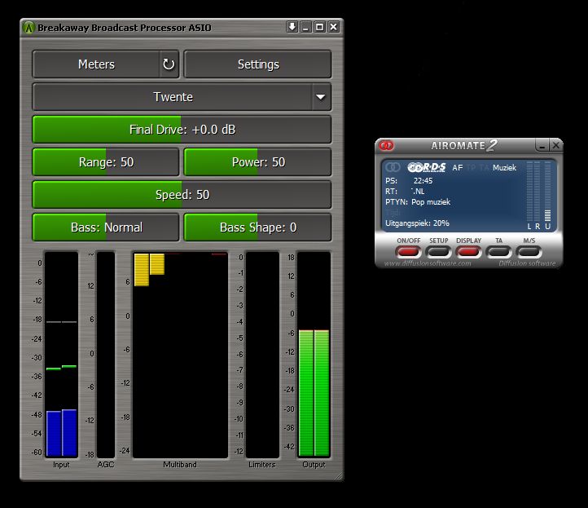Screen dimensions: 588x508
Task: Click the Multiband meter display
Action: click(180, 355)
